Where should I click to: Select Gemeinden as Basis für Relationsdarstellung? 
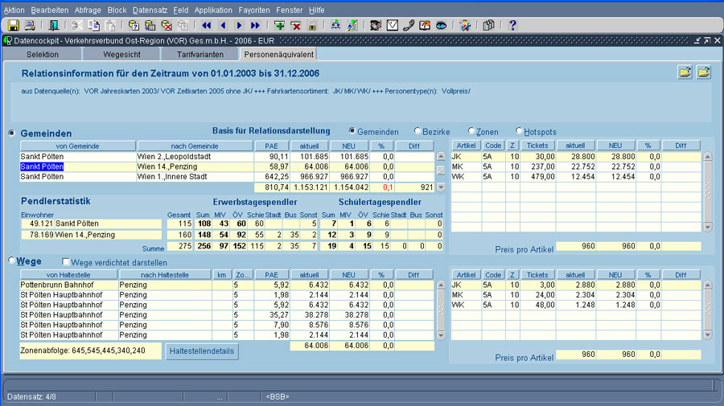pyautogui.click(x=352, y=130)
